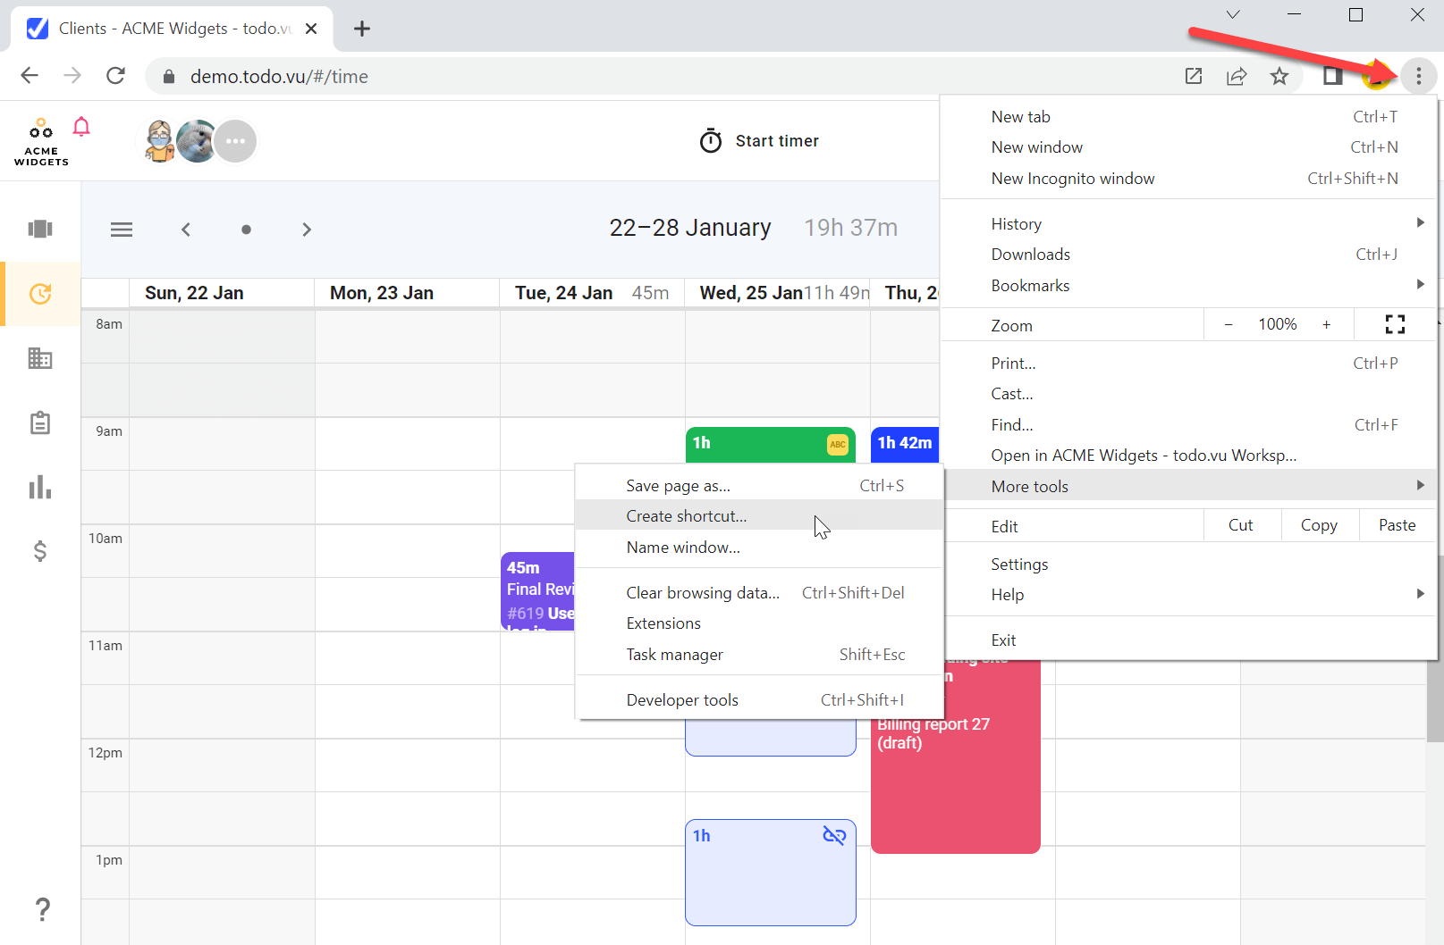Open Chrome Settings
The width and height of the screenshot is (1444, 945).
coord(1188,564)
